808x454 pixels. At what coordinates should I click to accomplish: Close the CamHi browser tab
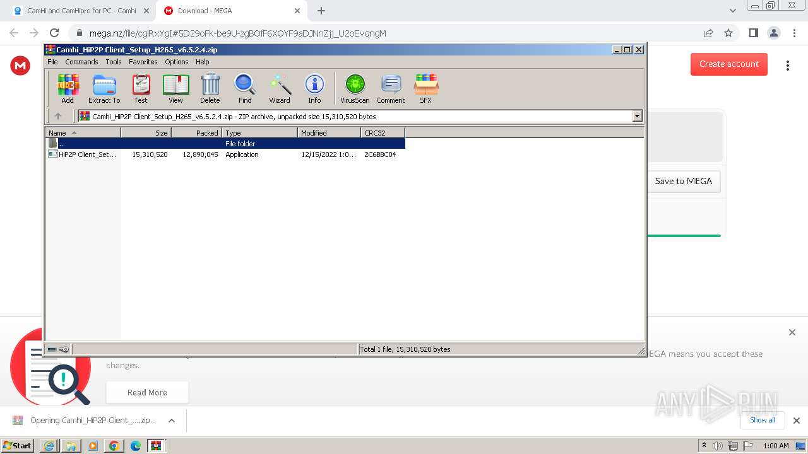coord(146,11)
